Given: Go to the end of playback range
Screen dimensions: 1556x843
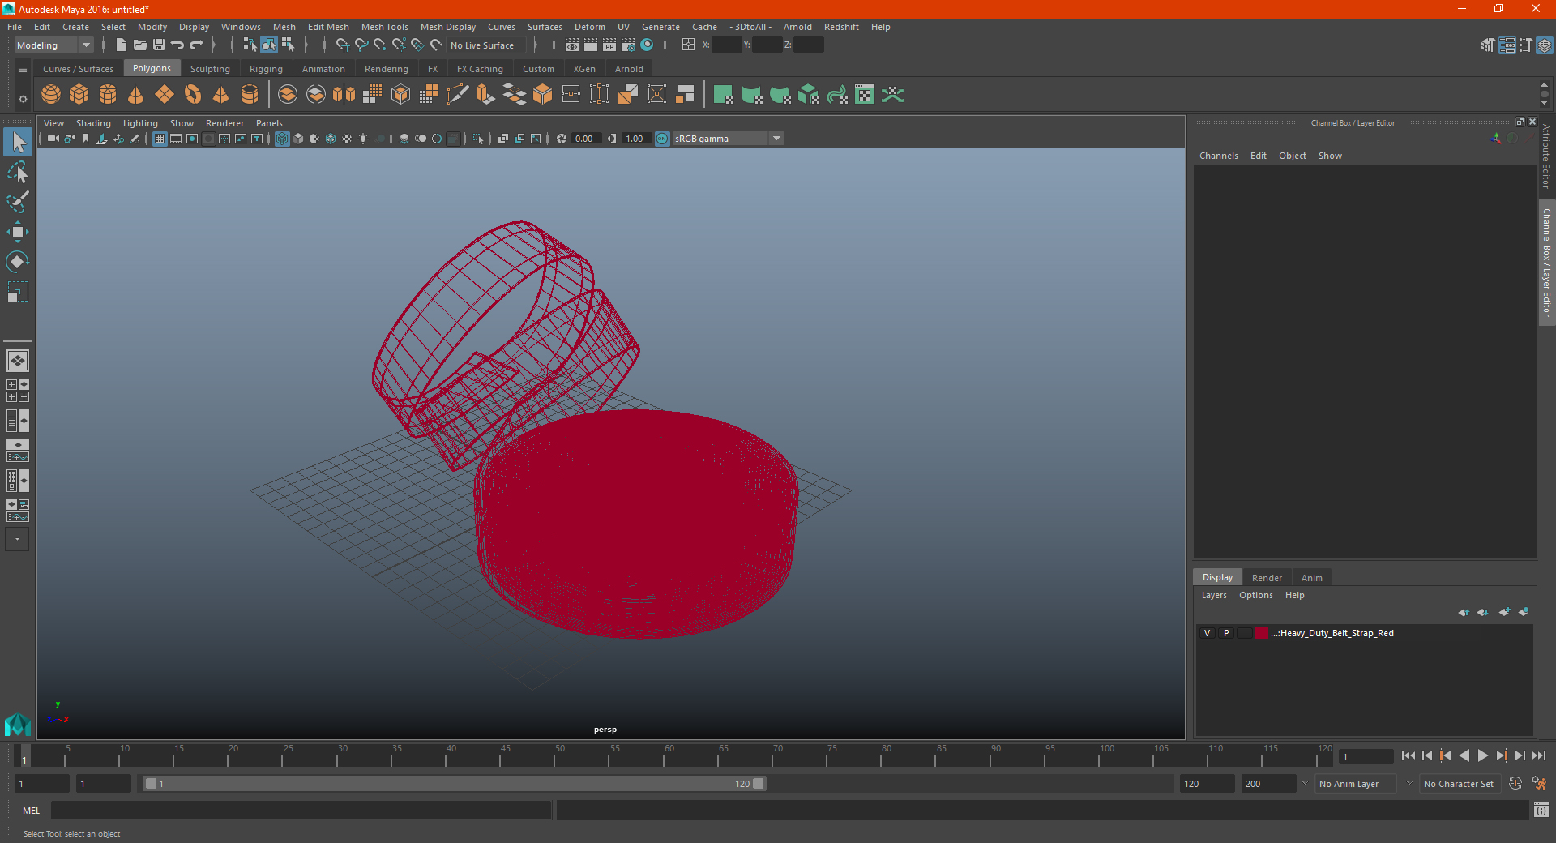Looking at the screenshot, I should (x=1539, y=755).
